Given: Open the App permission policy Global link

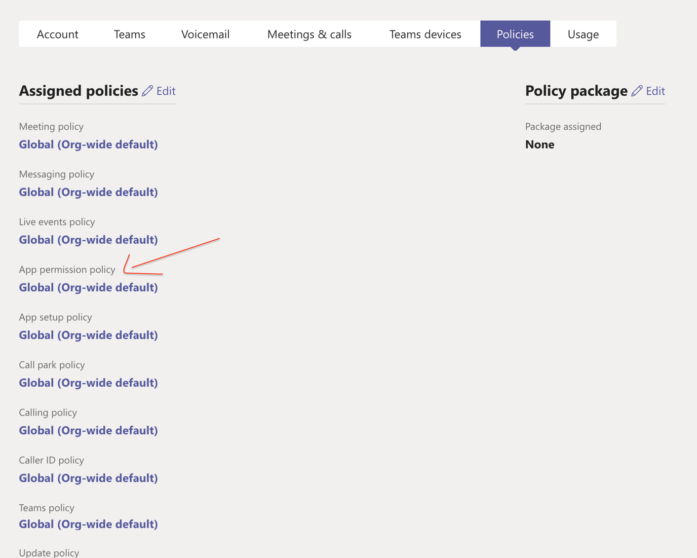Looking at the screenshot, I should pos(88,287).
